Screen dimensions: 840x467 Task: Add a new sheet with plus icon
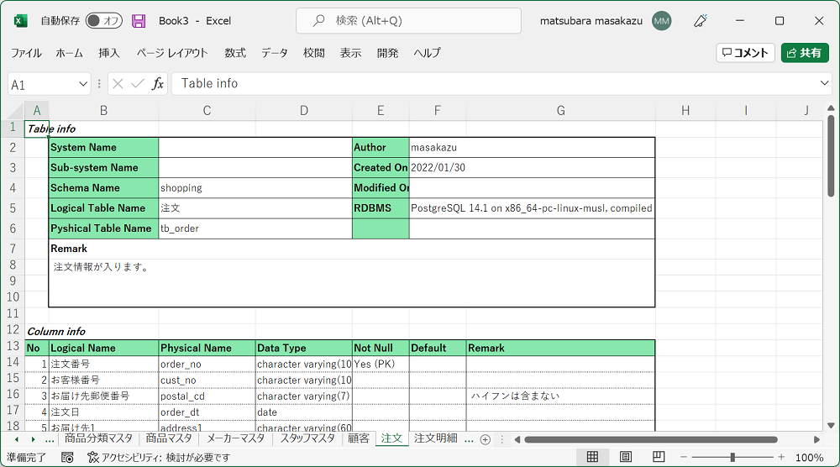pyautogui.click(x=486, y=439)
